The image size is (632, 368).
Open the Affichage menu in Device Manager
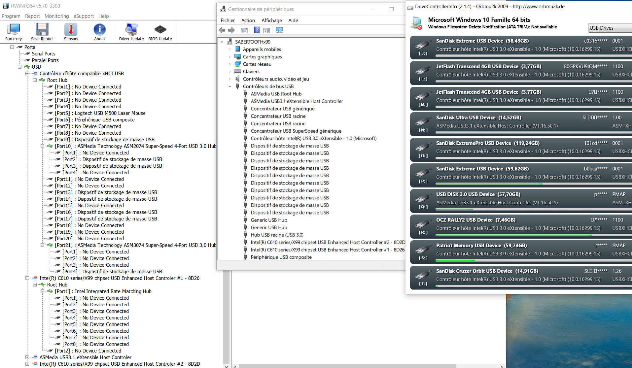pyautogui.click(x=272, y=20)
